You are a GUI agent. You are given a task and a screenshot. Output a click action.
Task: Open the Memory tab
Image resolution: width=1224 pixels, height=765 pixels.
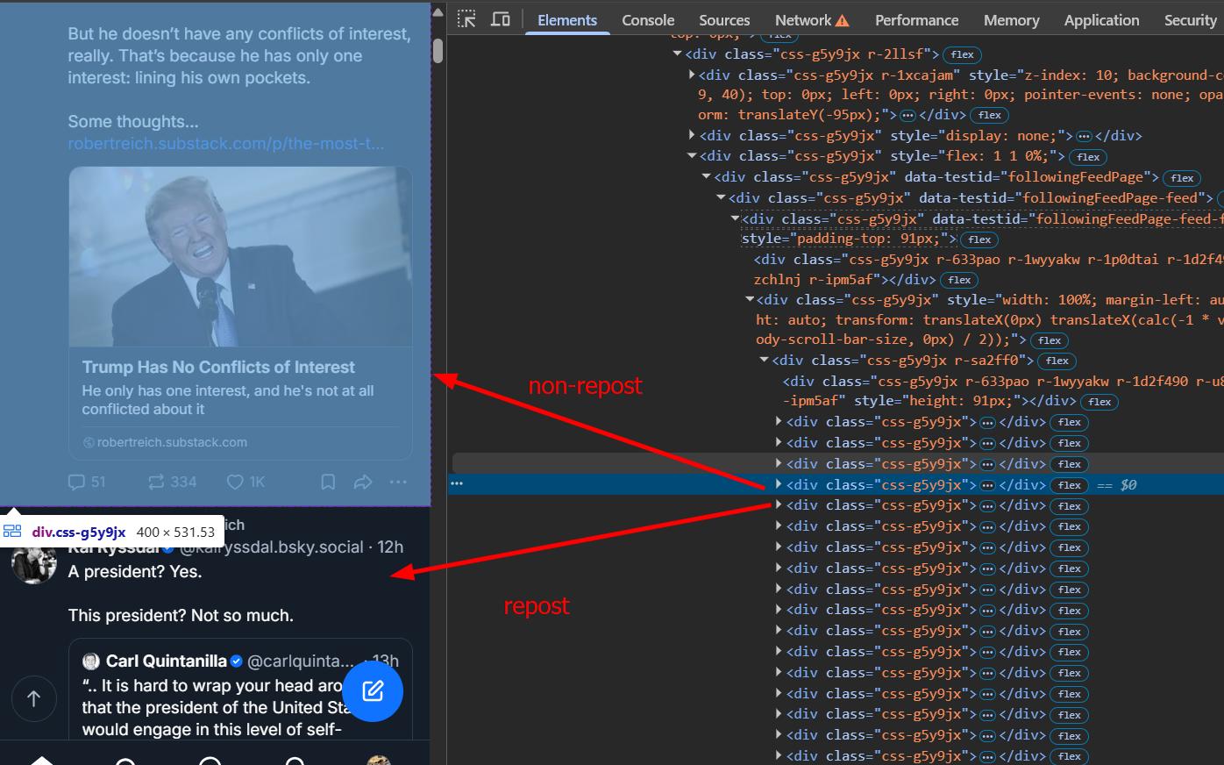1011,20
